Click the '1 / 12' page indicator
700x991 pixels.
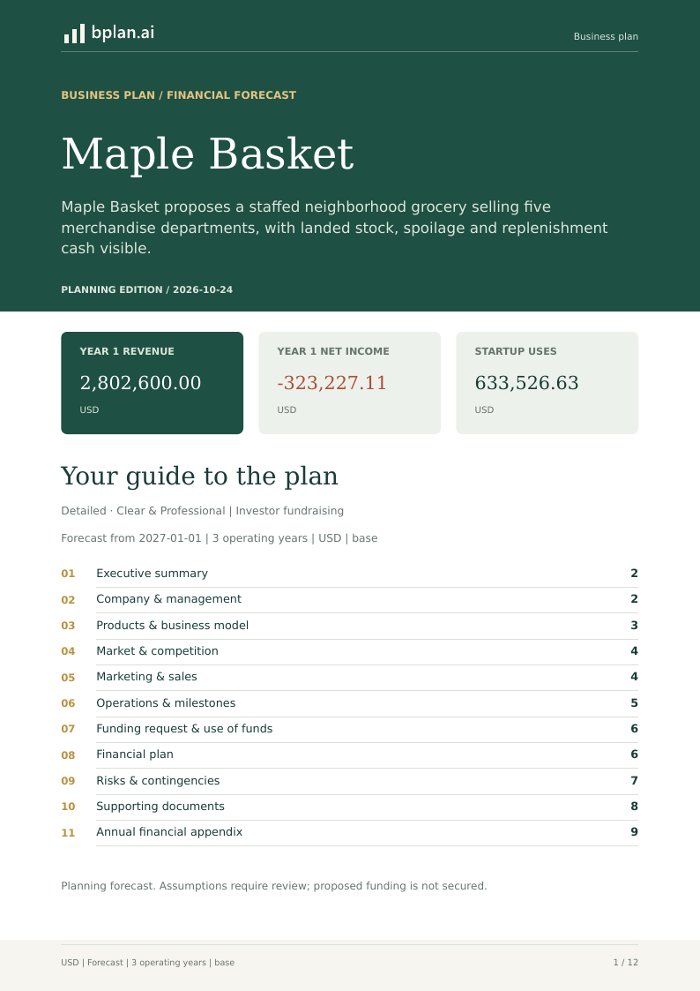point(626,963)
